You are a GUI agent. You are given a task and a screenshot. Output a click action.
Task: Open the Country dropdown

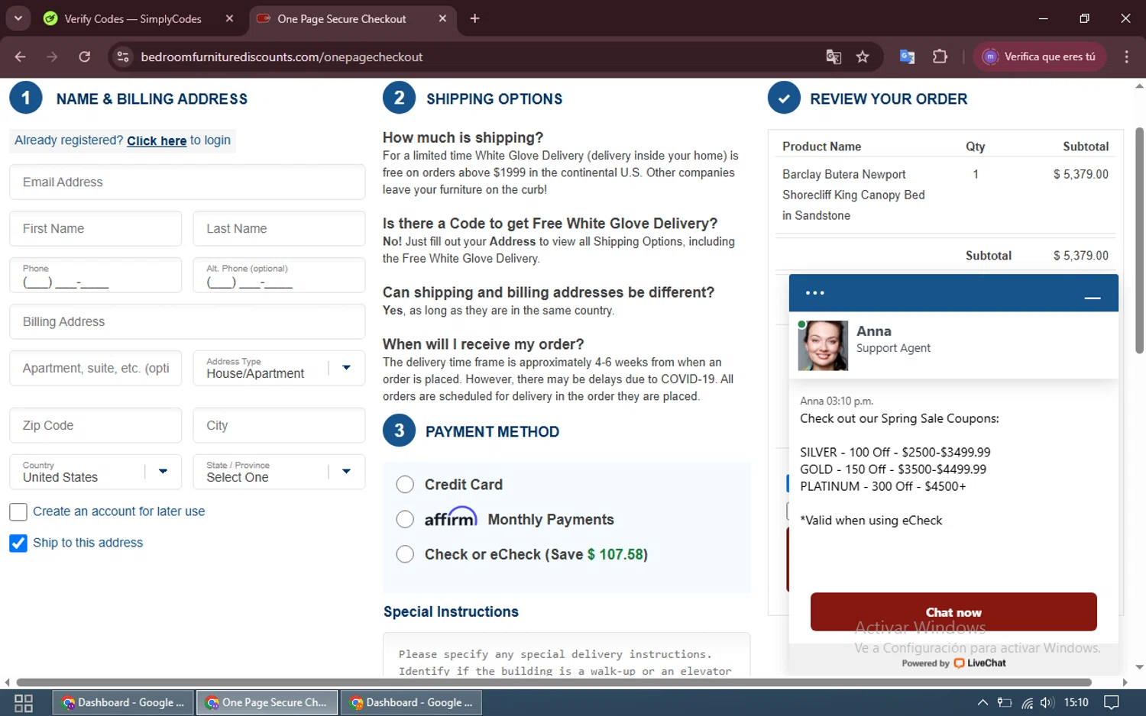coord(95,472)
